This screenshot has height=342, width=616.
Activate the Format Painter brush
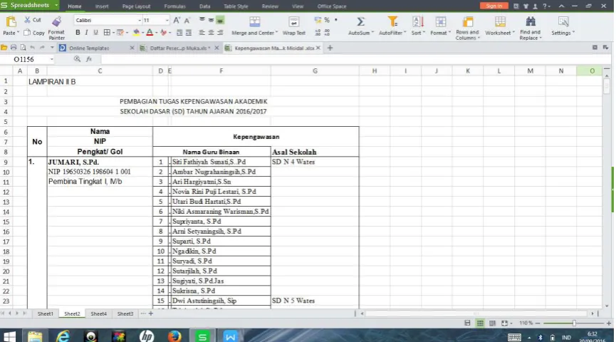coord(56,21)
